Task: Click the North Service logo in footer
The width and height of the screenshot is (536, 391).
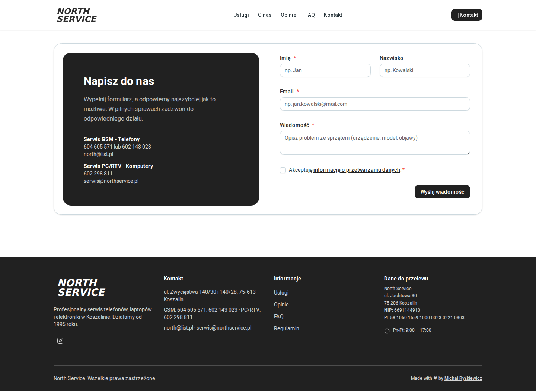Action: click(82, 287)
